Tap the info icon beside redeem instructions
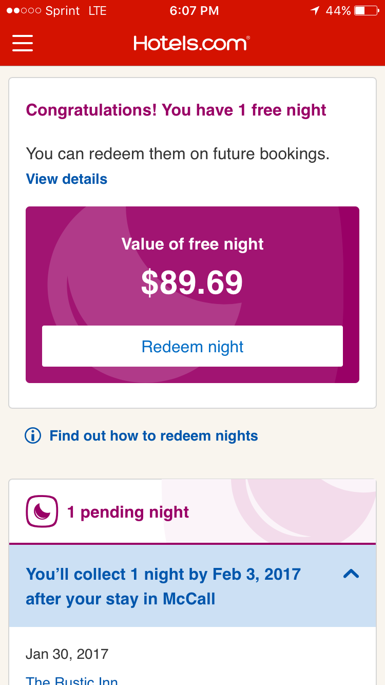Screen dimensions: 385x685 click(32, 435)
